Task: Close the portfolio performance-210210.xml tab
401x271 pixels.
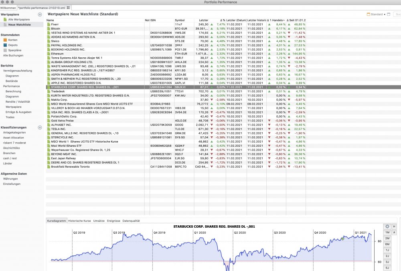Action: pos(68,8)
